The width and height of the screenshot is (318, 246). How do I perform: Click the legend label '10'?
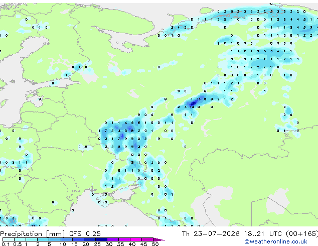point(63,244)
